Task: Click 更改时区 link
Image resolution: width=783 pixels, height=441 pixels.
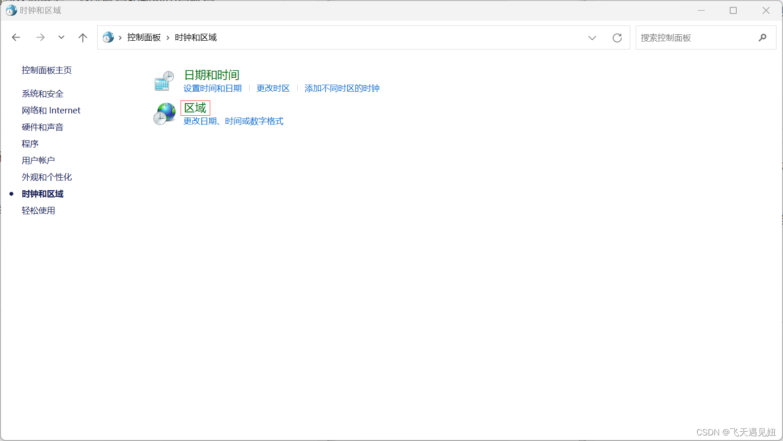Action: (x=273, y=88)
